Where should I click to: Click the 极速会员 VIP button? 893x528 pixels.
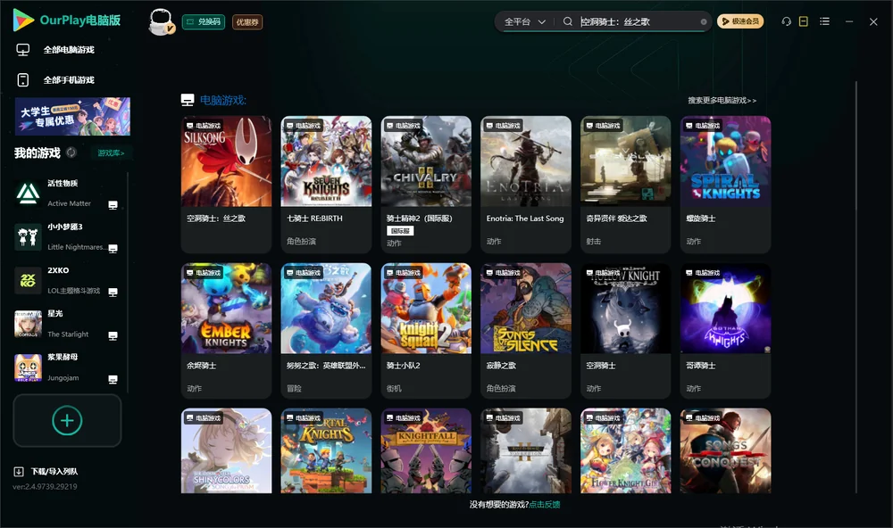[739, 21]
